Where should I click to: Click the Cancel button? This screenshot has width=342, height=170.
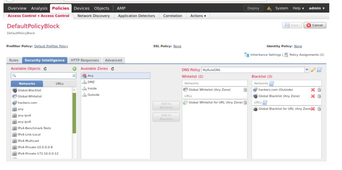tap(315, 25)
